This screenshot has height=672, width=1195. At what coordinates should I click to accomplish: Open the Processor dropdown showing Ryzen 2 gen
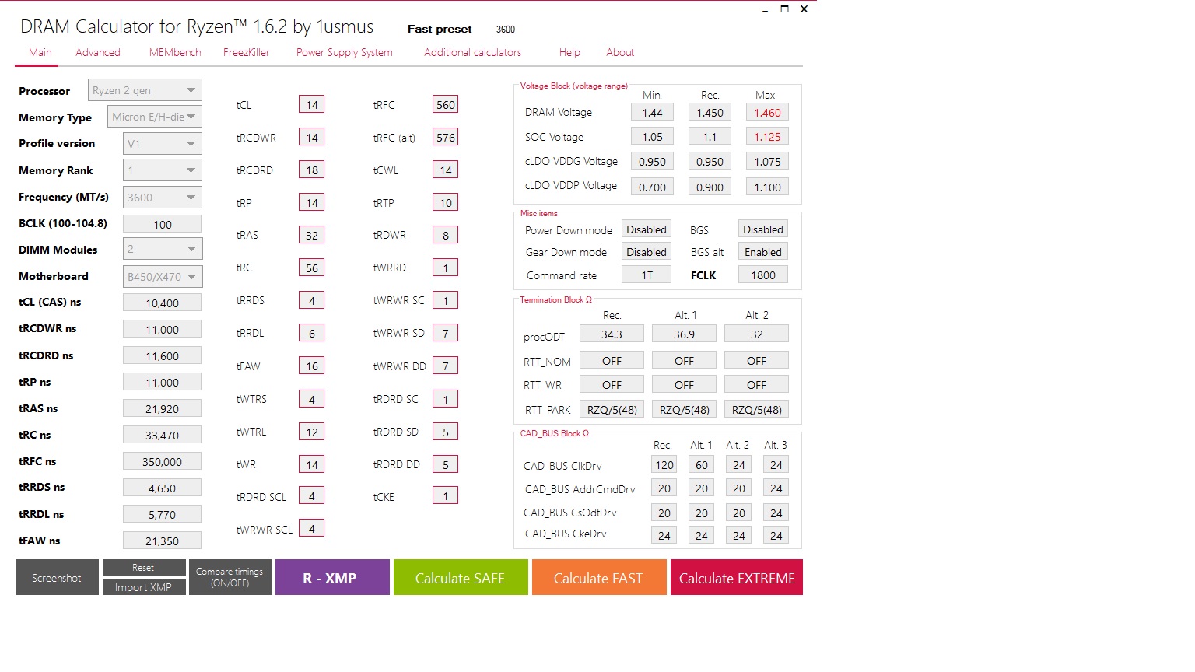point(145,90)
